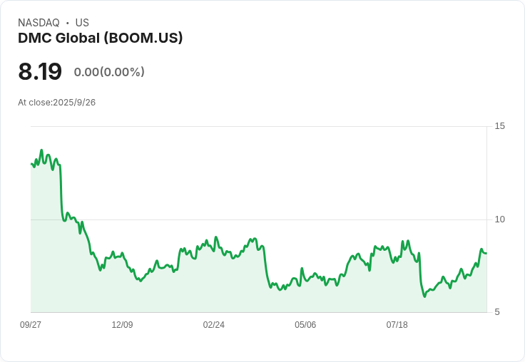Click the chart's highest peak near 09/27
The image size is (525, 362).
coord(41,150)
